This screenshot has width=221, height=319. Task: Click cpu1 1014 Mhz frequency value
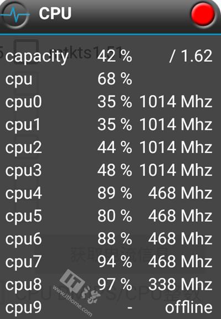pyautogui.click(x=176, y=125)
